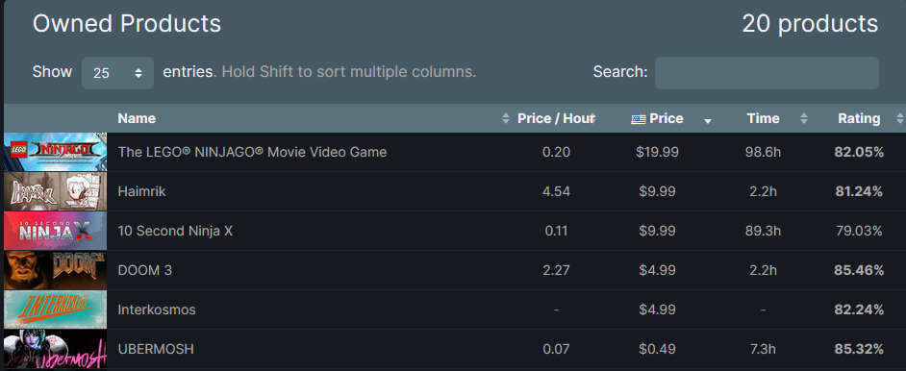Sort table by Name column header
Image resolution: width=906 pixels, height=371 pixels.
coord(137,118)
